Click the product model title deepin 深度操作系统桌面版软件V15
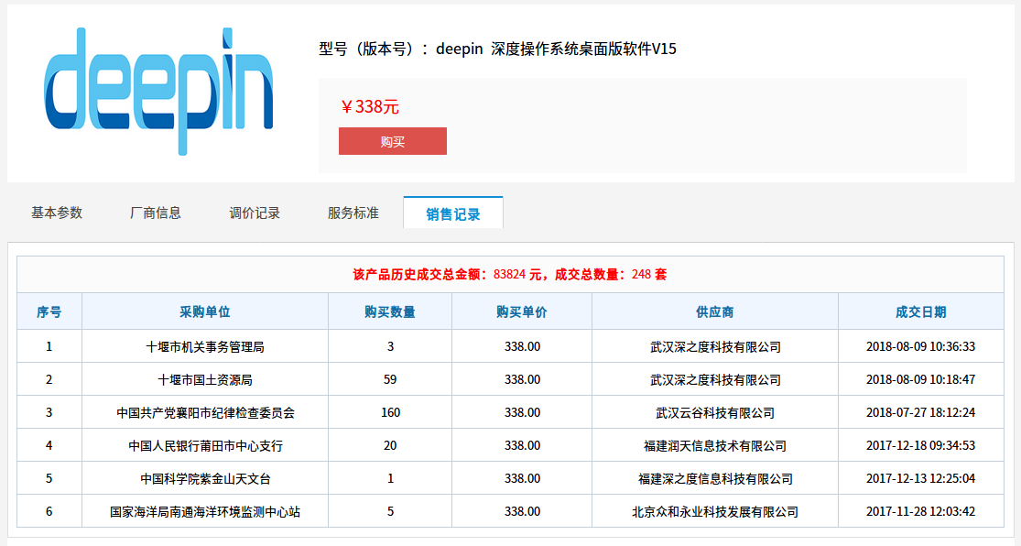The image size is (1021, 546). (x=556, y=49)
